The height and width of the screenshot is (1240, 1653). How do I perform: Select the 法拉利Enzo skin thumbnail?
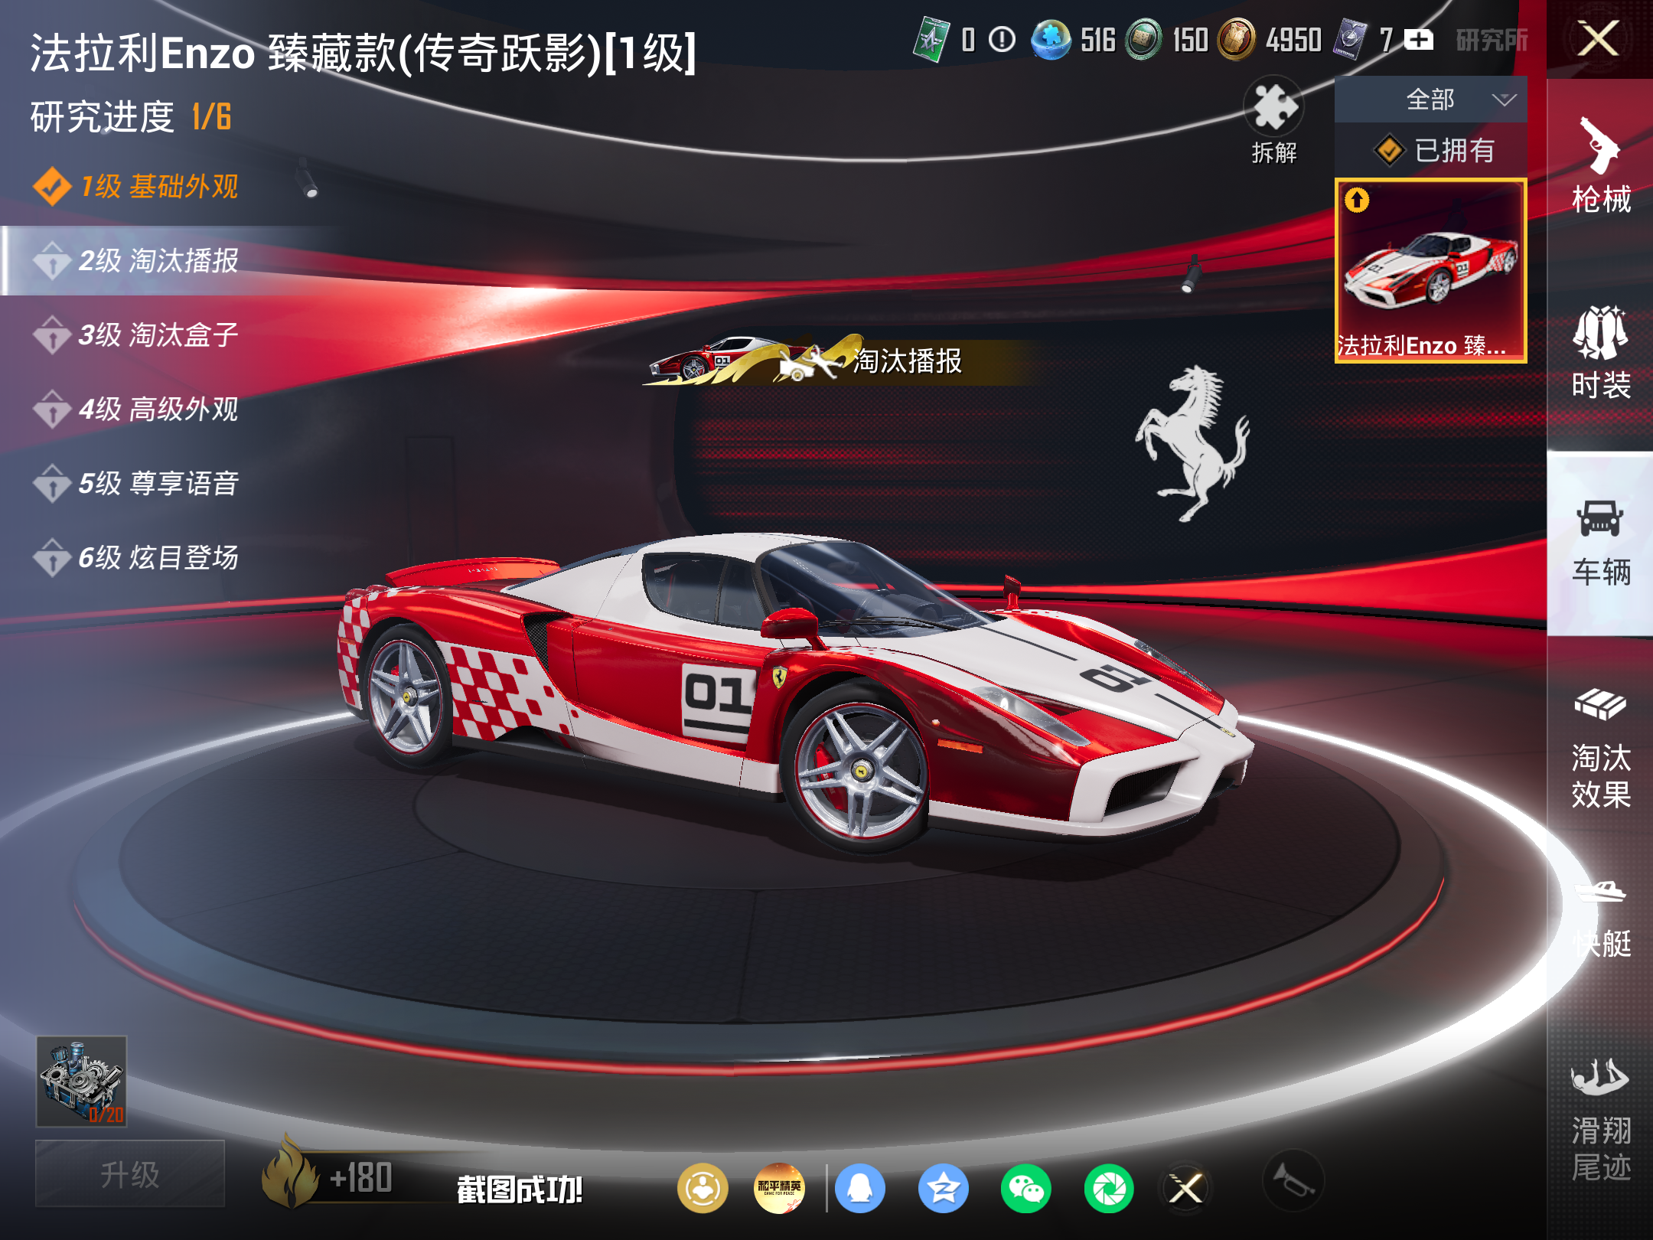tap(1430, 270)
